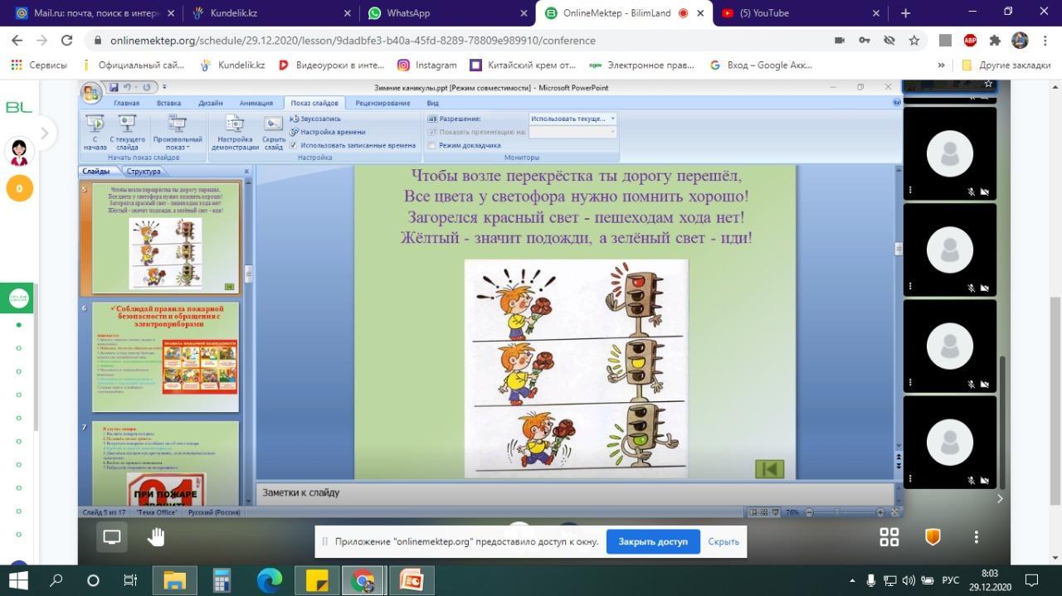Expand the left sidebar with arrow chevron
The width and height of the screenshot is (1062, 596).
[44, 133]
